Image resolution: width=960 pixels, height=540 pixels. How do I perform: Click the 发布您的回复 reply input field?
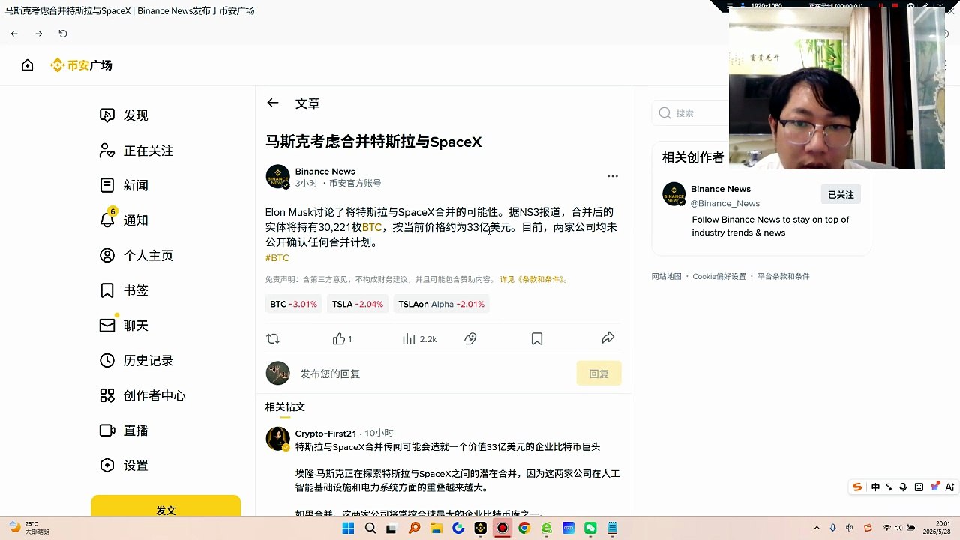point(435,373)
